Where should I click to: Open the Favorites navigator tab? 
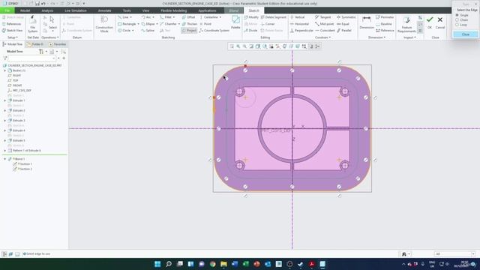58,44
